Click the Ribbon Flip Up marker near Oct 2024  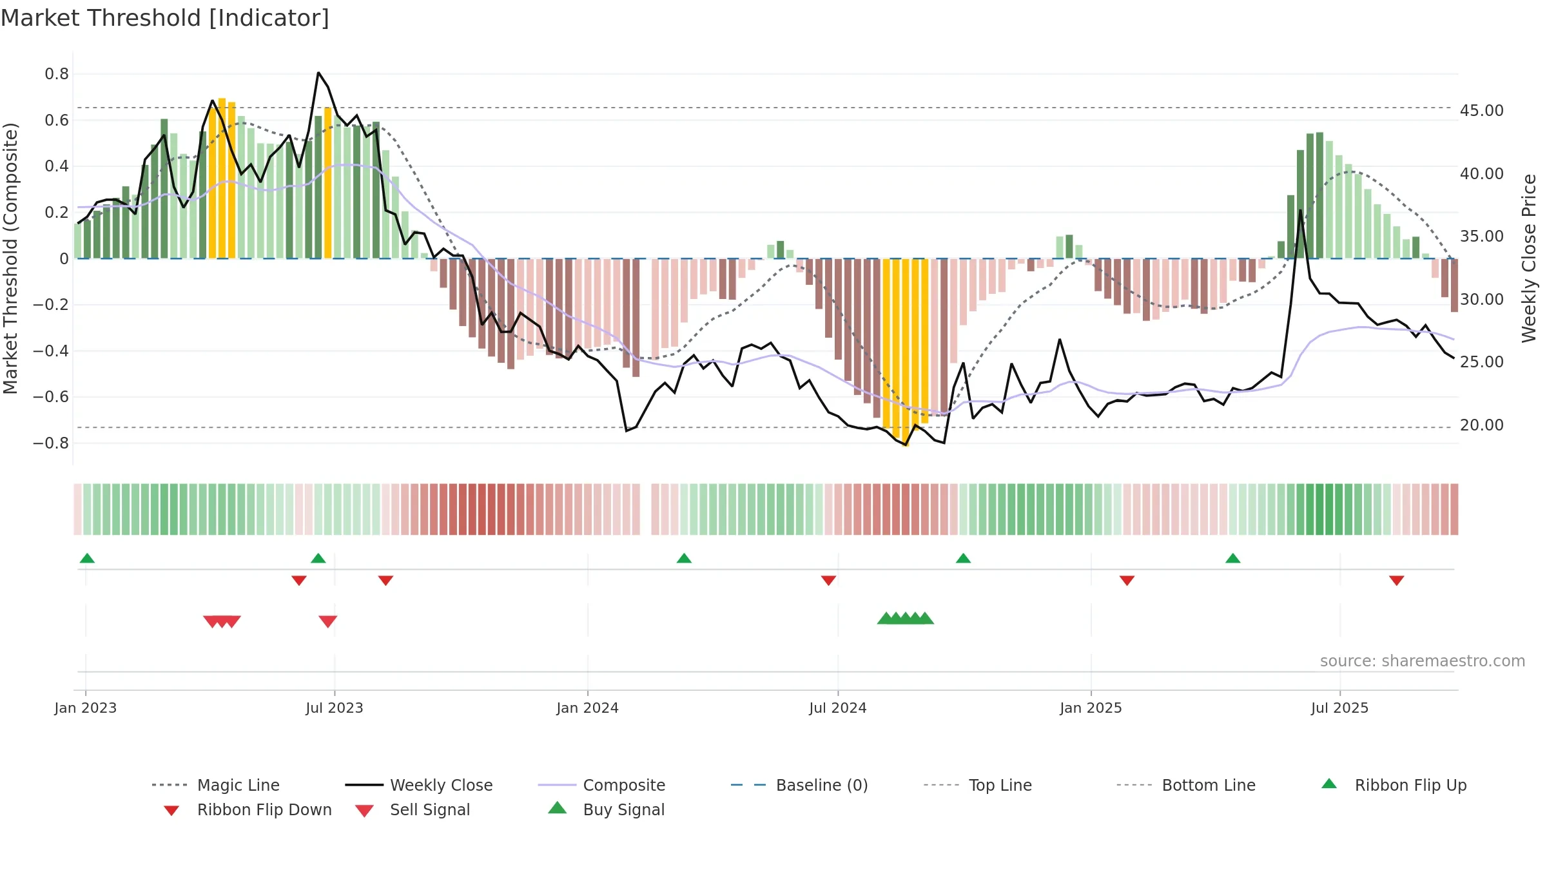coord(963,558)
